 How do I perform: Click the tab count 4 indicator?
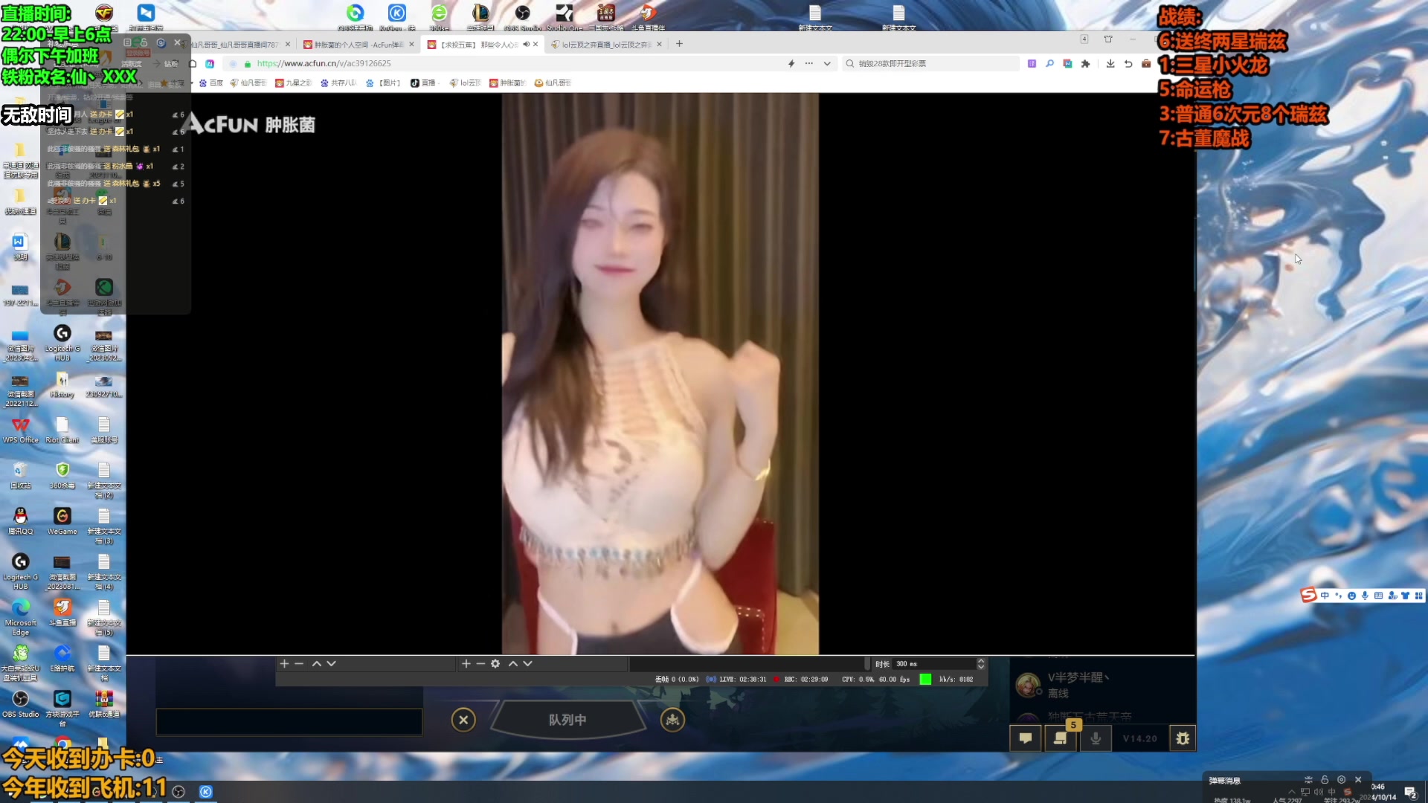point(1084,39)
